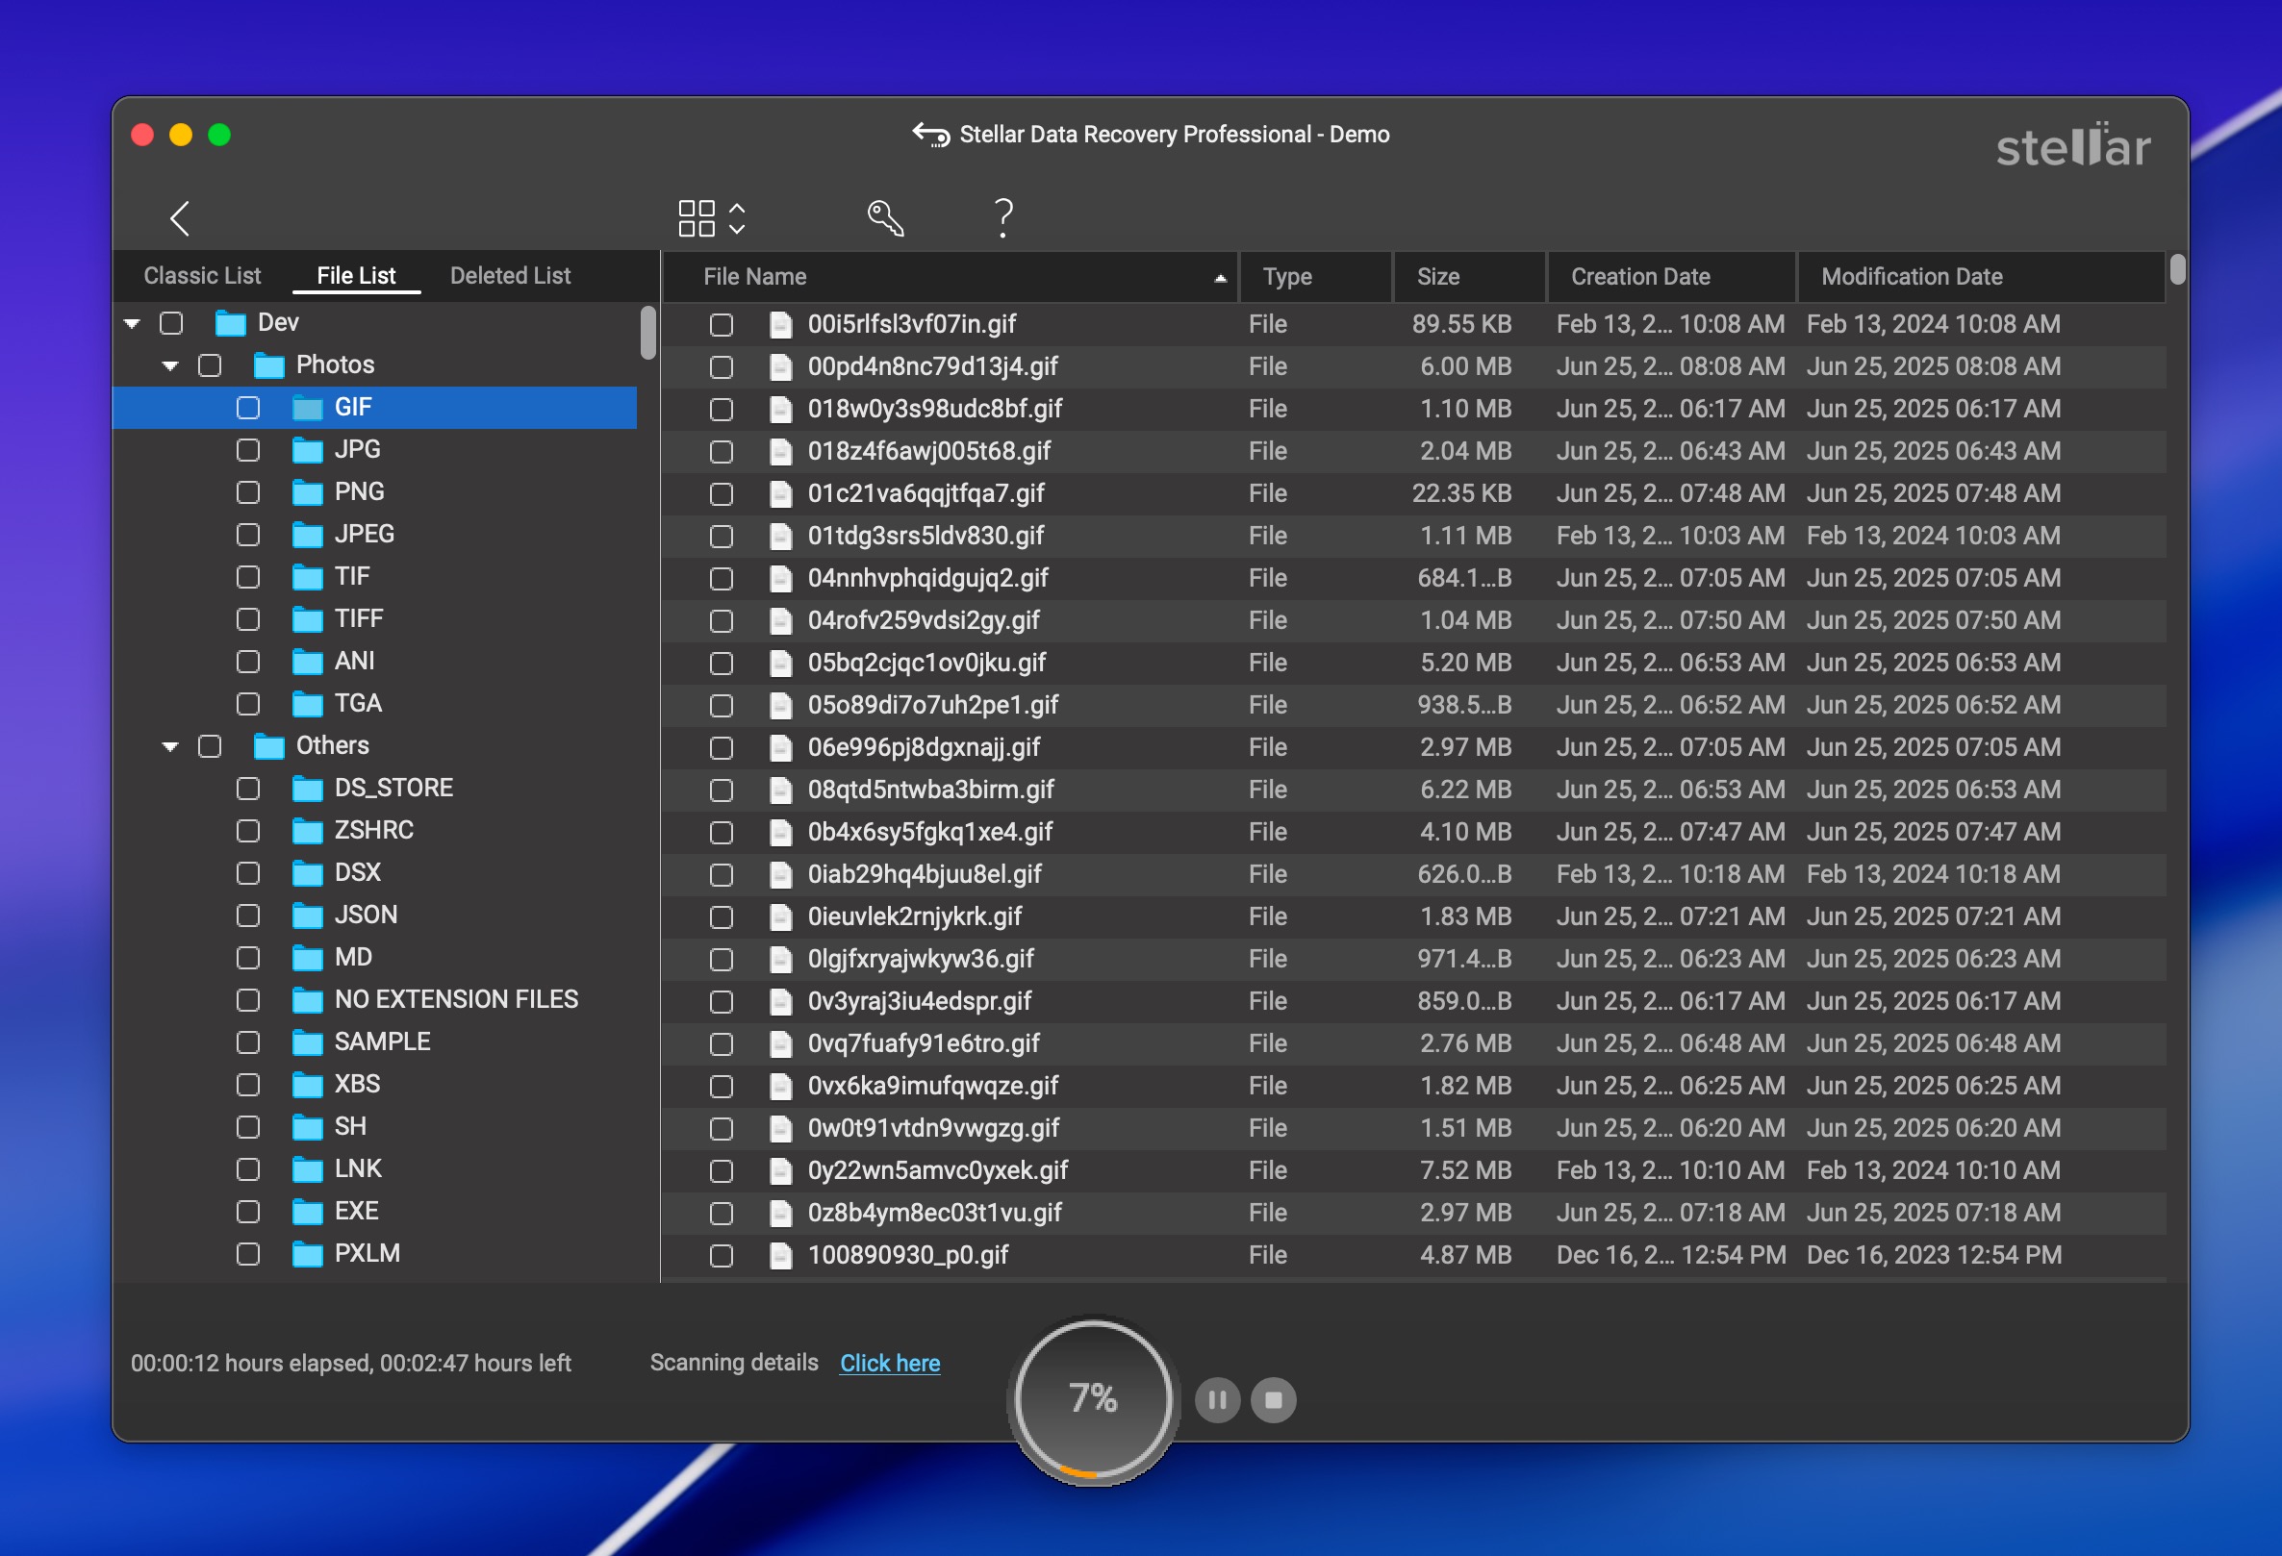Pause the scan with pause button
This screenshot has height=1556, width=2282.
click(1217, 1400)
